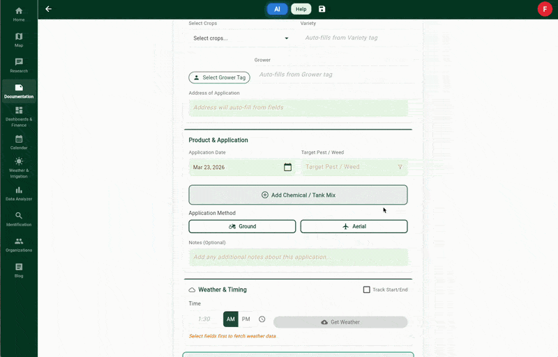Viewport: 558px width, 357px height.
Task: Open the date picker calendar icon
Action: click(x=287, y=167)
